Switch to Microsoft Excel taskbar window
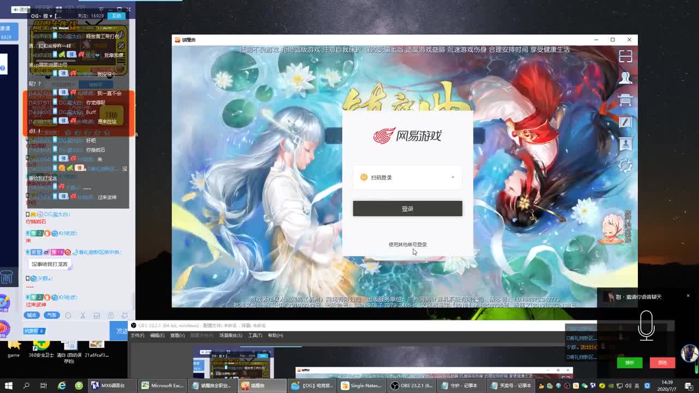The height and width of the screenshot is (393, 699). coord(162,385)
